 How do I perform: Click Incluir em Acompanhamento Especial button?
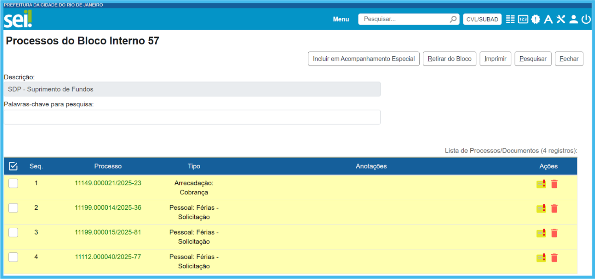364,59
